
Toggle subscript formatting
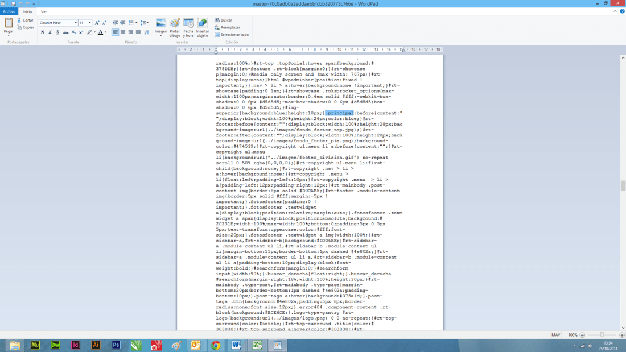coord(73,32)
